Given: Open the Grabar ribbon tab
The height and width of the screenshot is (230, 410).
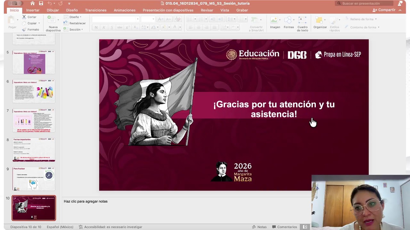Looking at the screenshot, I should pos(242,10).
